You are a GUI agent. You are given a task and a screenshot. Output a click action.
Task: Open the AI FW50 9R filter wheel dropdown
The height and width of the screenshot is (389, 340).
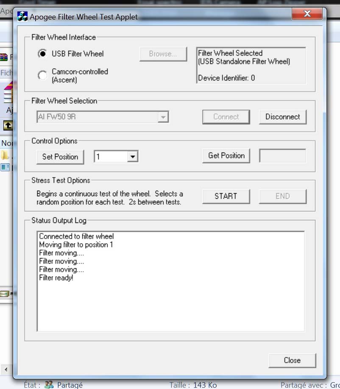click(x=163, y=117)
